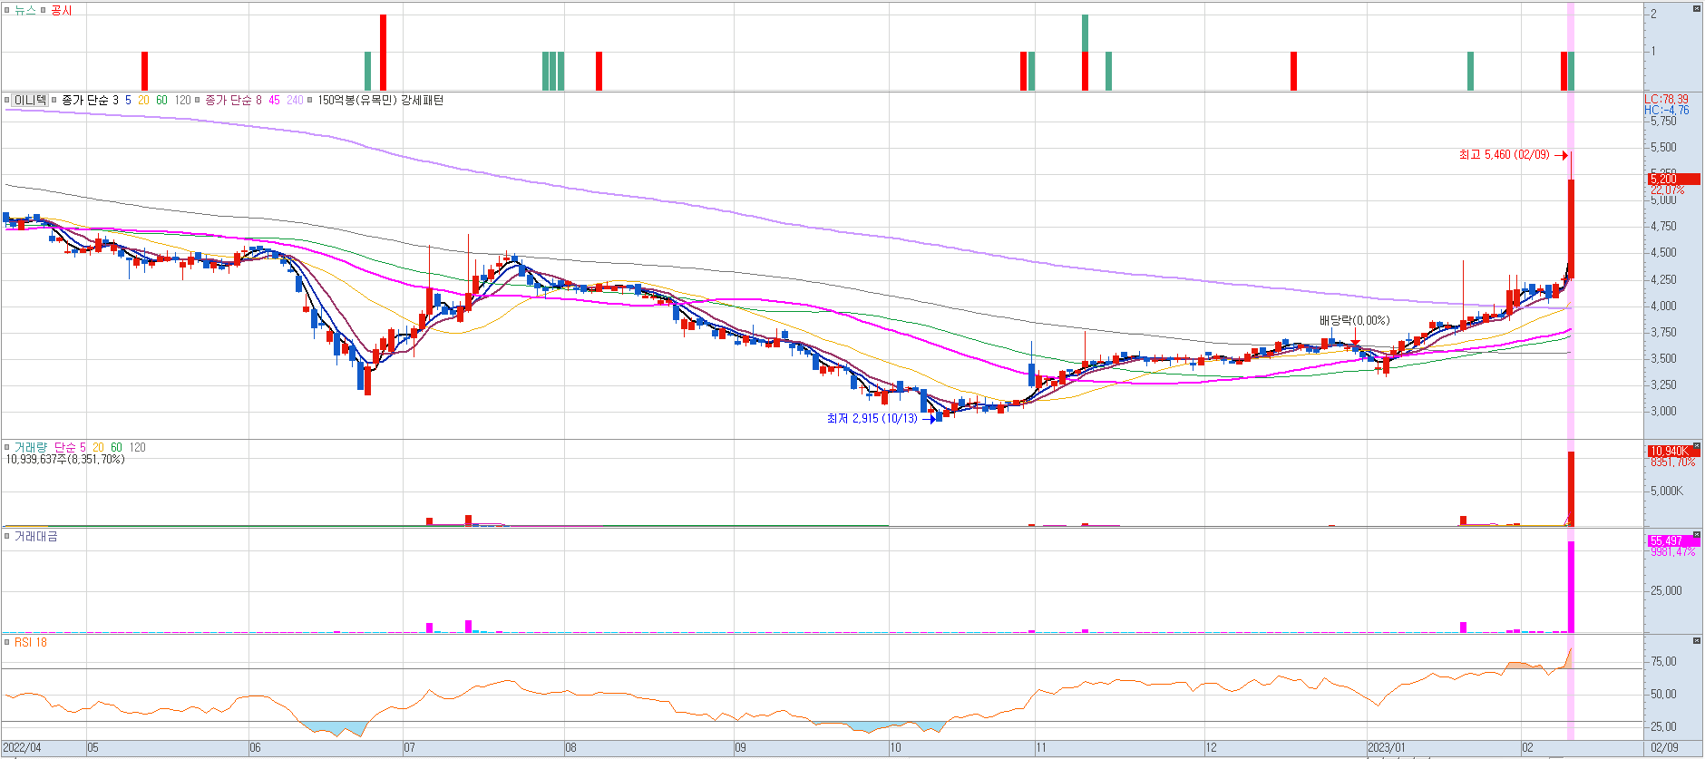The width and height of the screenshot is (1705, 759).
Task: Close the 거래량 volume panel with its X icon
Action: tap(1696, 445)
